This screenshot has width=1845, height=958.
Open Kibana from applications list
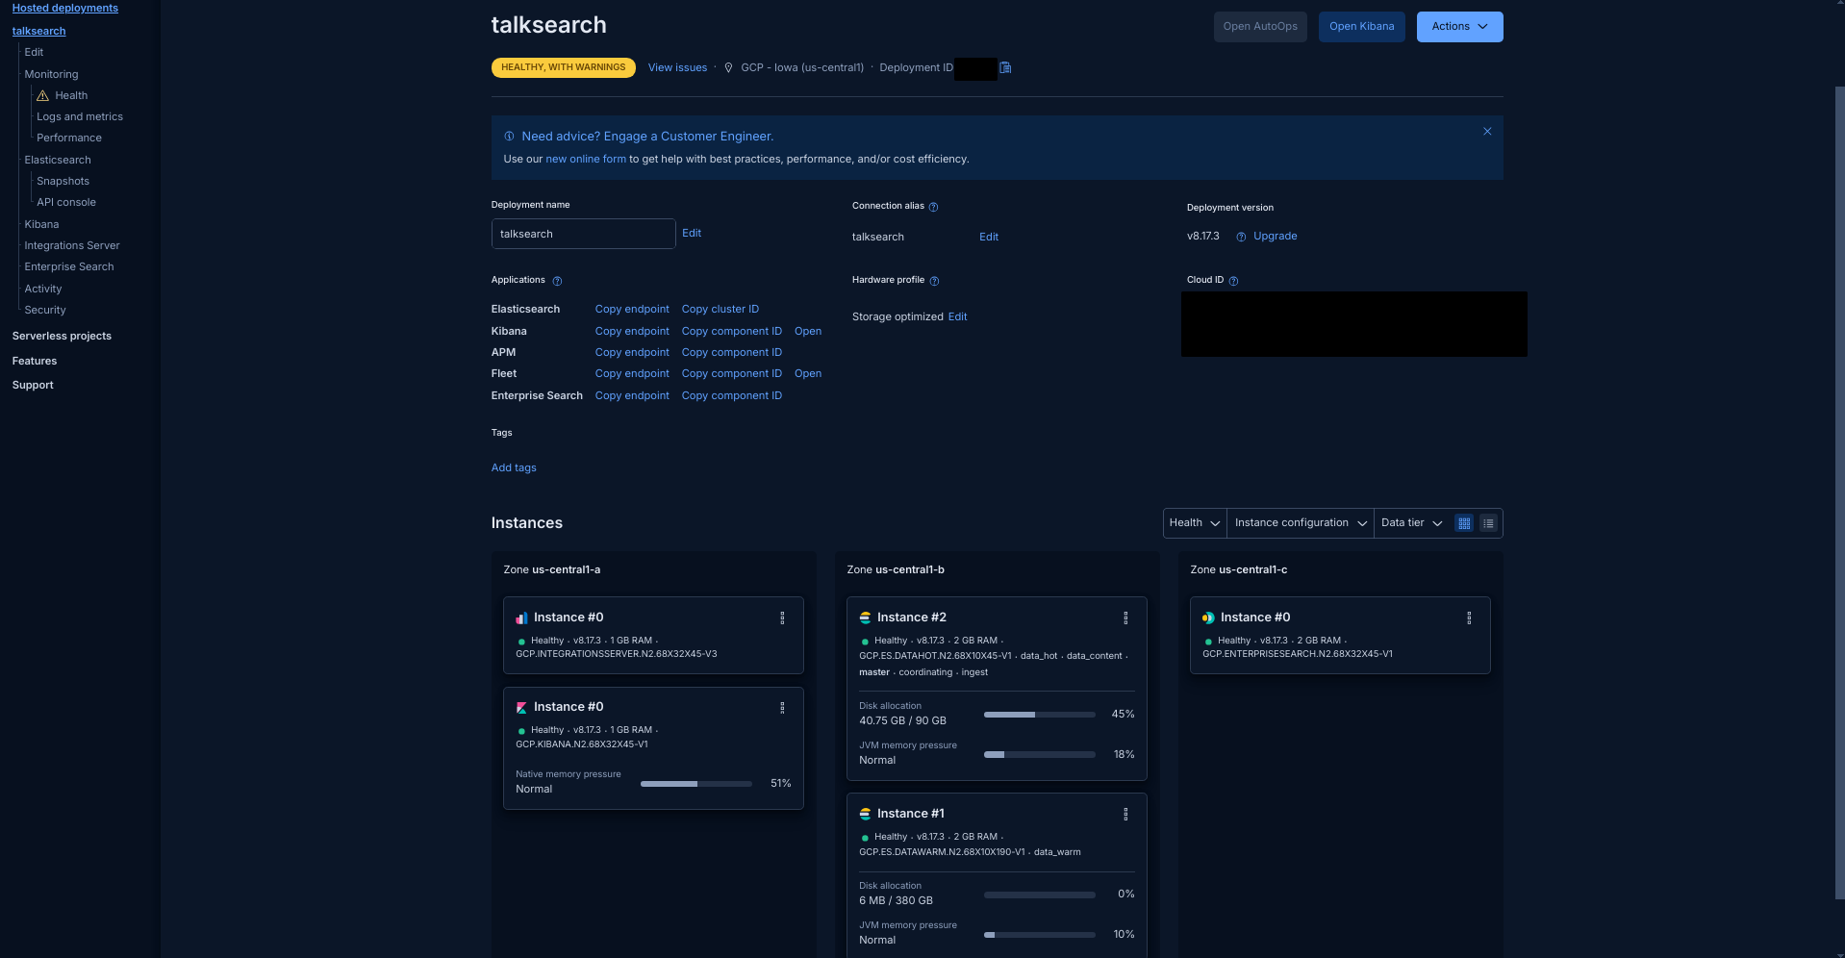point(808,332)
